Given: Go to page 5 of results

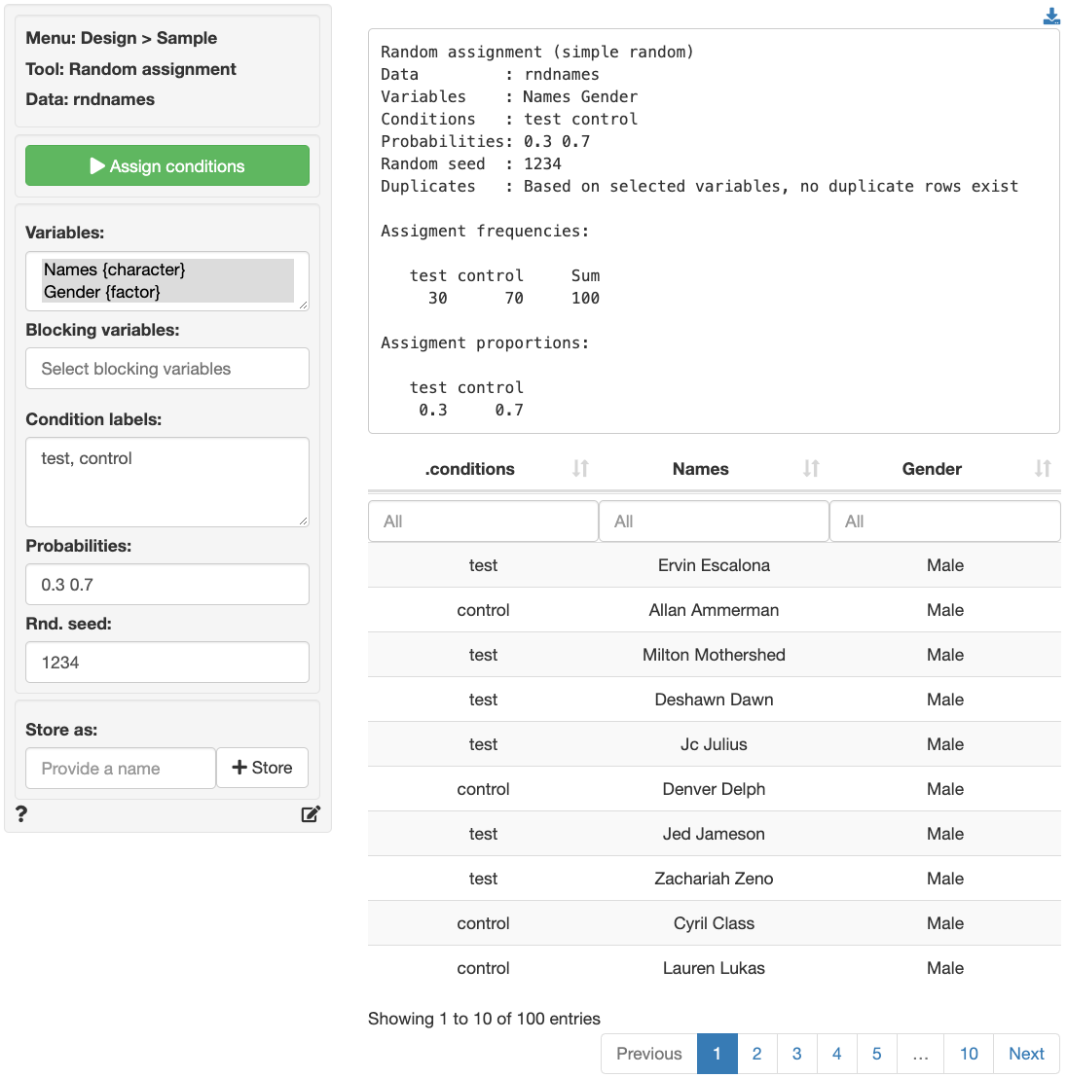Looking at the screenshot, I should [x=876, y=1054].
